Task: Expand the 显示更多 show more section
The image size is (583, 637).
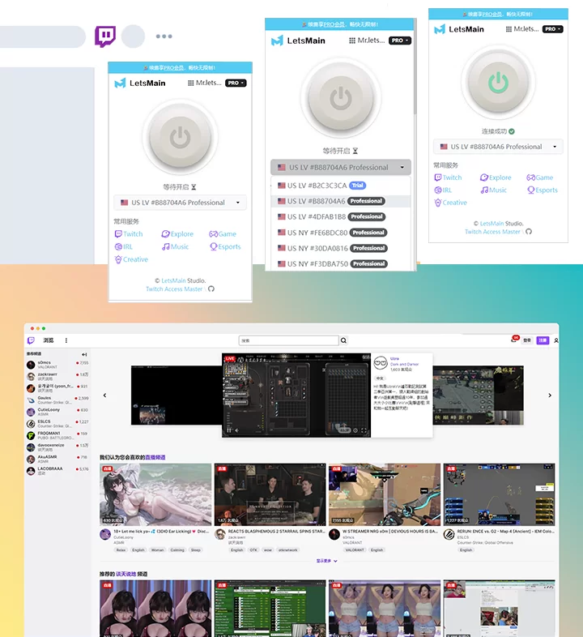Action: point(327,561)
